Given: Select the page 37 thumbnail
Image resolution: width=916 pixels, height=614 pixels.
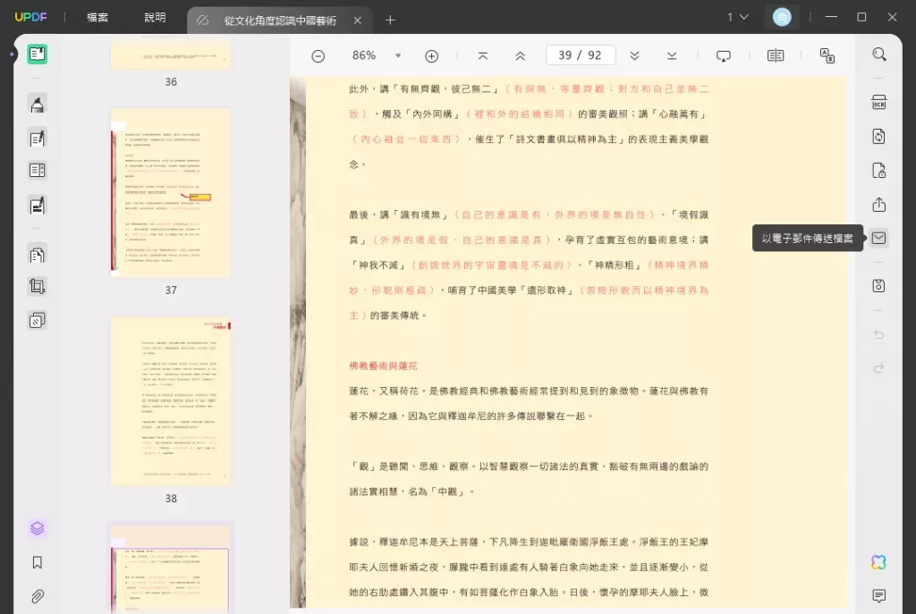Looking at the screenshot, I should (x=171, y=192).
